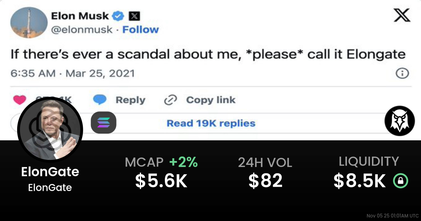Open the Elon Musk display name
Viewport: 421px width, 221px height.
tap(80, 16)
